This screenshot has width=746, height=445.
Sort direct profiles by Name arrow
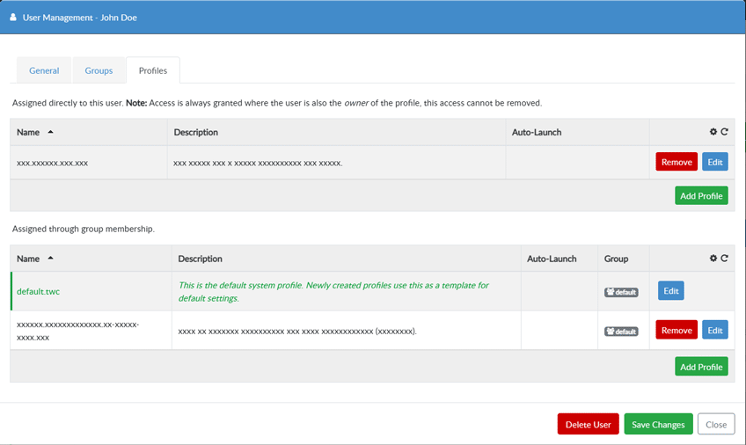(50, 132)
